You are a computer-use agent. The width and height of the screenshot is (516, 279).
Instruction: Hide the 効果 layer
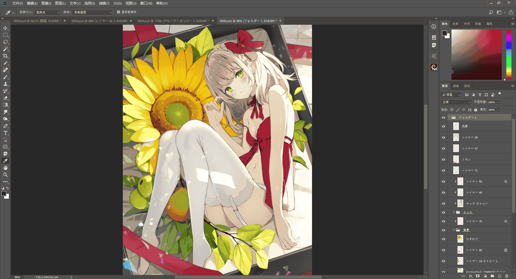coord(443,126)
